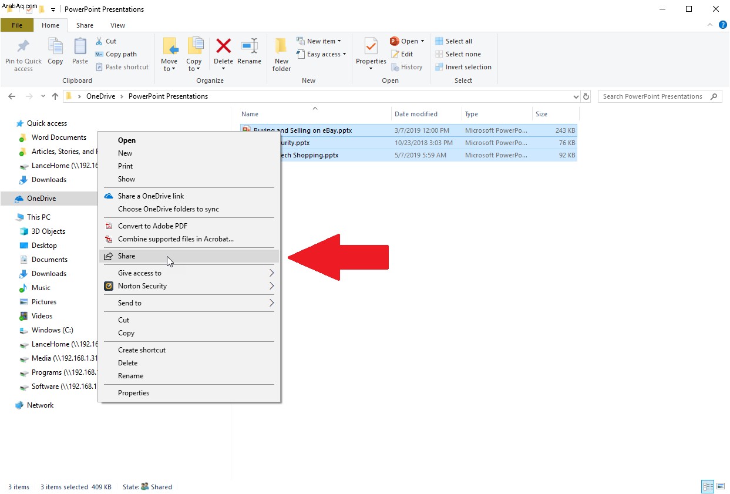
Task: Click Paste shortcut in ribbon
Action: point(122,67)
